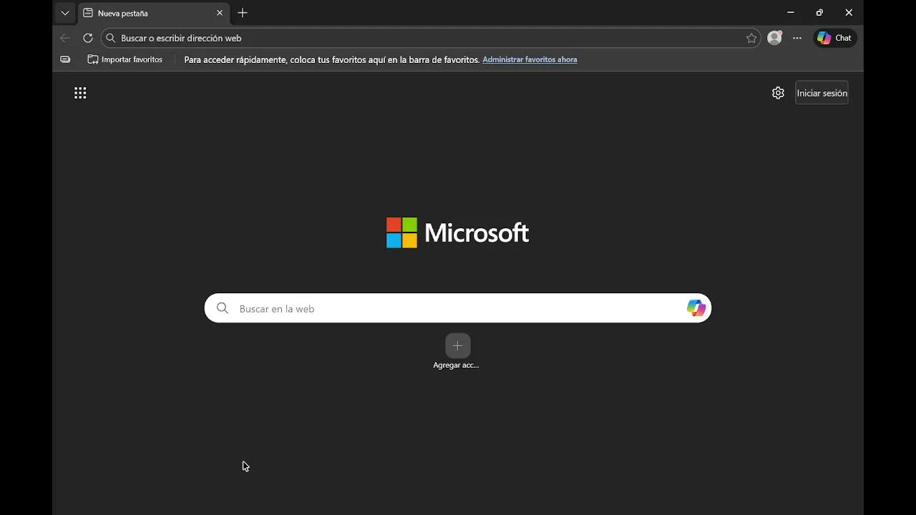The height and width of the screenshot is (515, 916).
Task: Minimize the browser window
Action: [x=790, y=13]
